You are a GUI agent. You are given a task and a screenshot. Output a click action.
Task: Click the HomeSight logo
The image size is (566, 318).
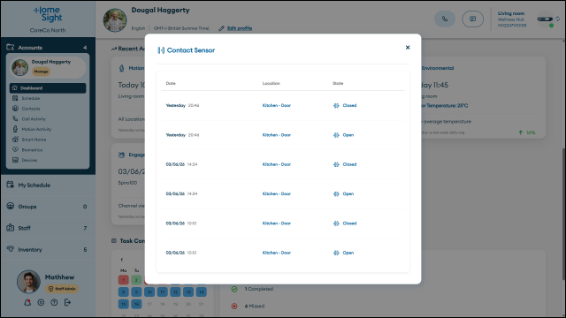point(48,14)
